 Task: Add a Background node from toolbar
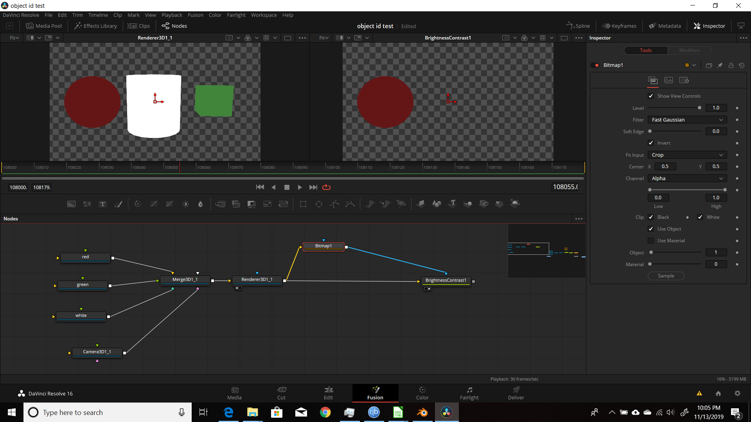71,204
